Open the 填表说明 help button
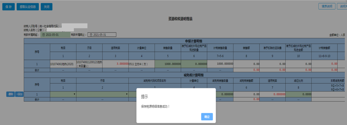 [x=327, y=6]
